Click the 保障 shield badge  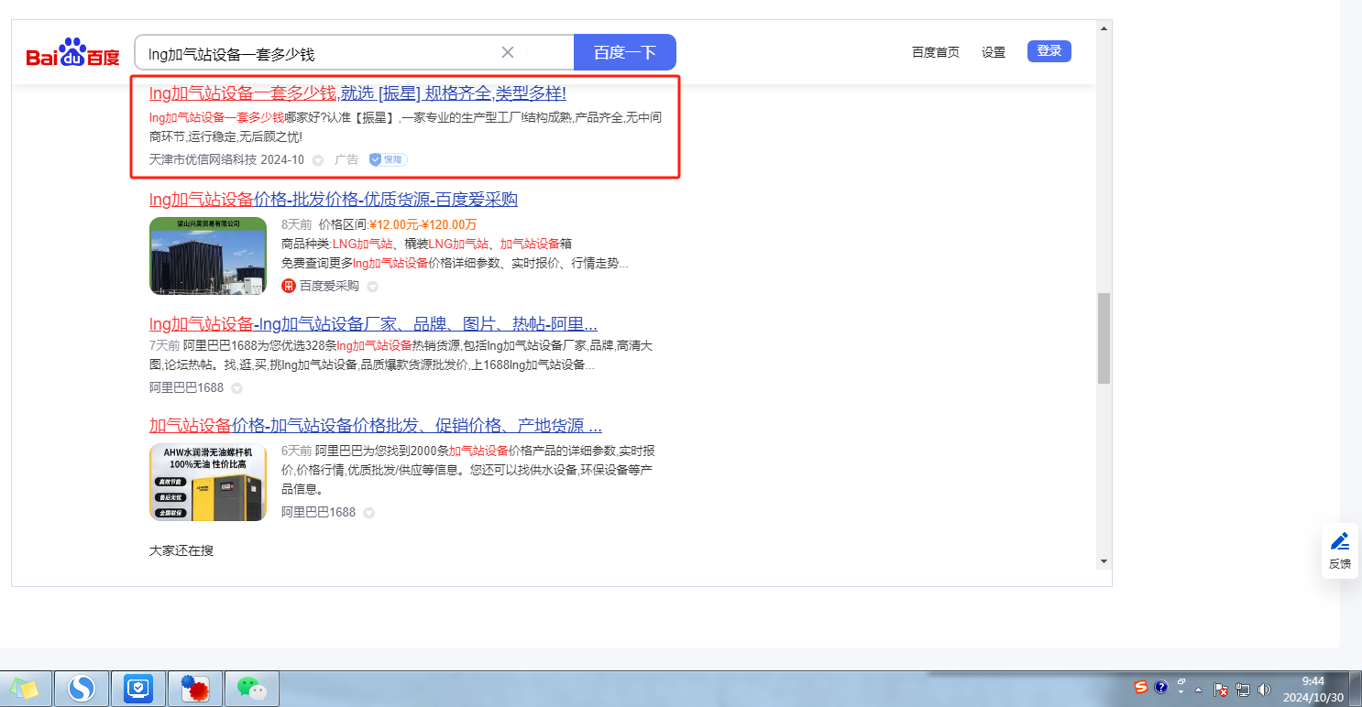point(388,159)
